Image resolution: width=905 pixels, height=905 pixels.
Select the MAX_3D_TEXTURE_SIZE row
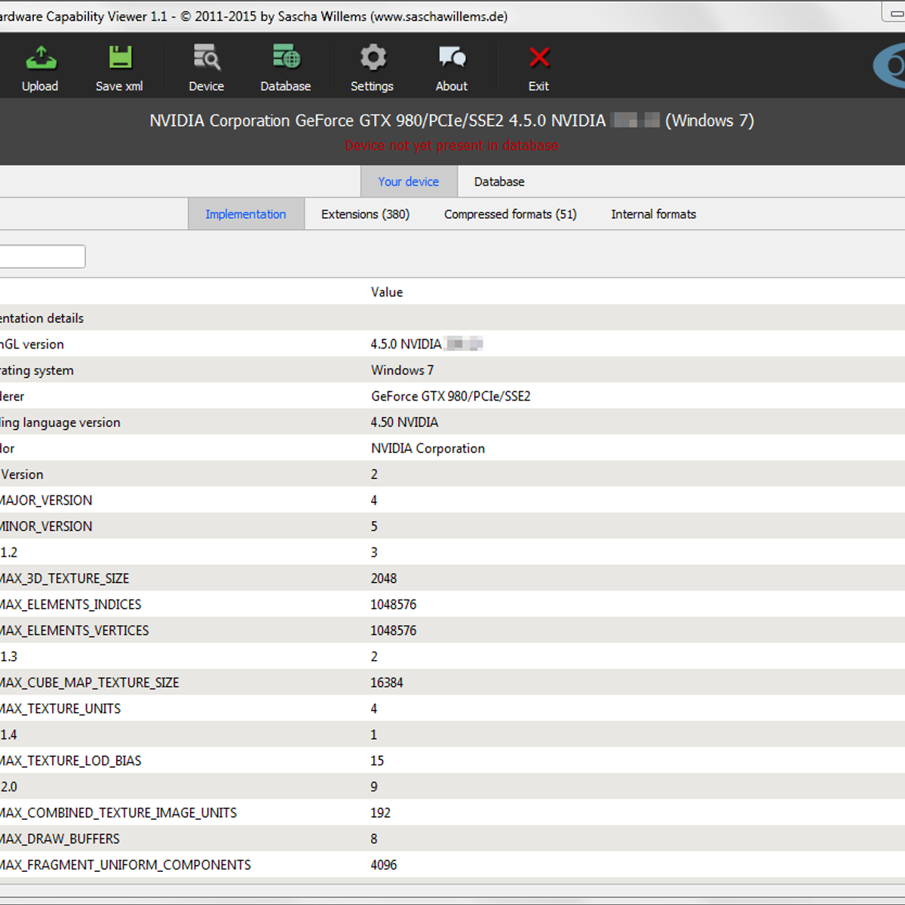(452, 578)
